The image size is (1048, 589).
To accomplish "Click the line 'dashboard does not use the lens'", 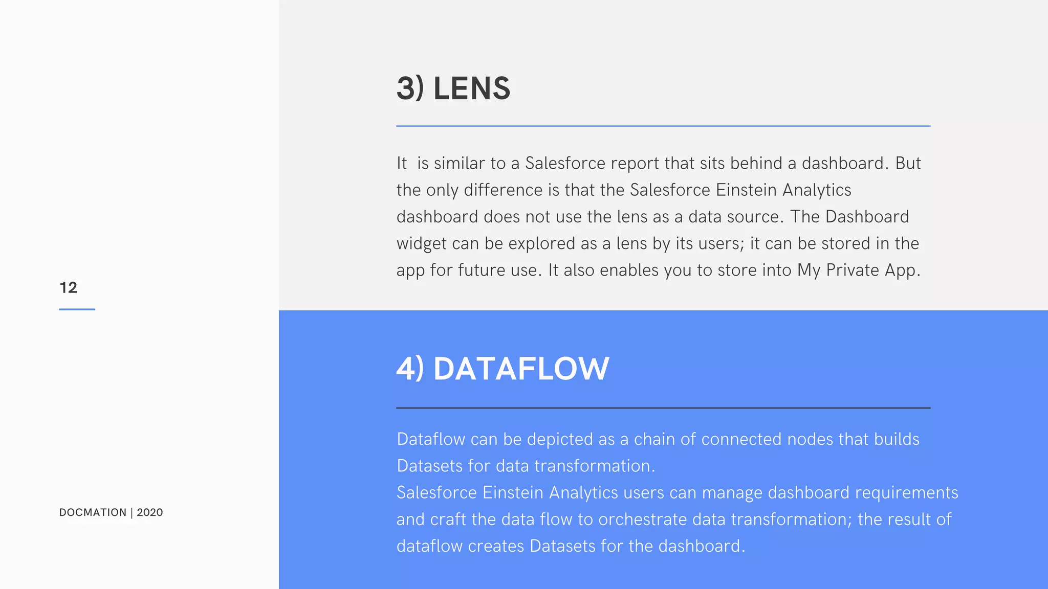I will [x=652, y=217].
